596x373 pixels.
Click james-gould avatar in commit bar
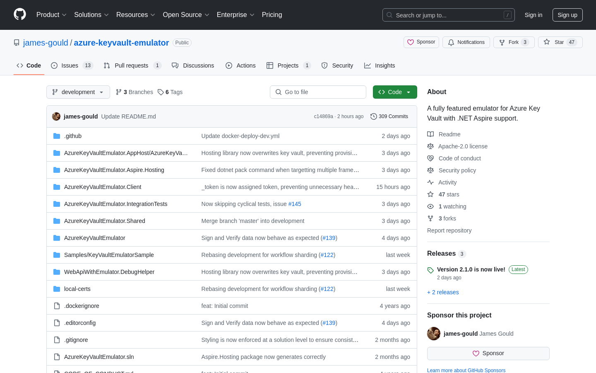coord(56,116)
